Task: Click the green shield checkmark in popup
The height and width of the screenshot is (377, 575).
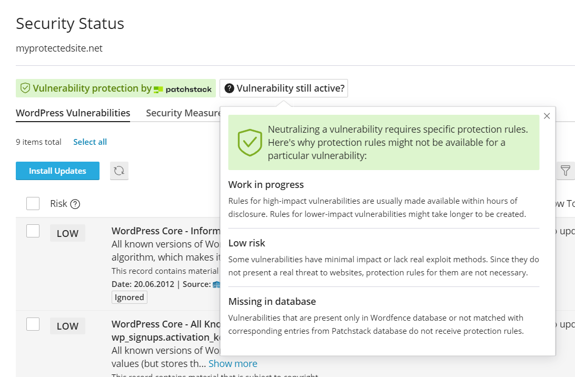Action: [x=250, y=142]
